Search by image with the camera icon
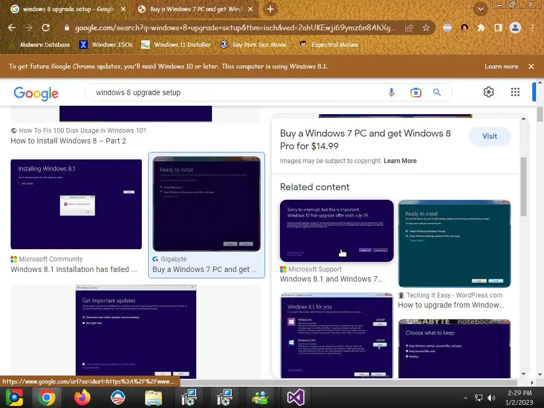544x408 pixels. pyautogui.click(x=415, y=92)
